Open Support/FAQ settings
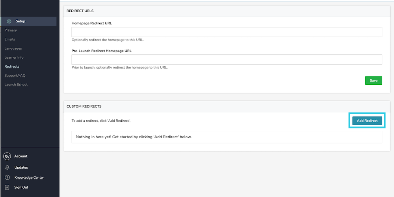394x197 pixels. 15,75
